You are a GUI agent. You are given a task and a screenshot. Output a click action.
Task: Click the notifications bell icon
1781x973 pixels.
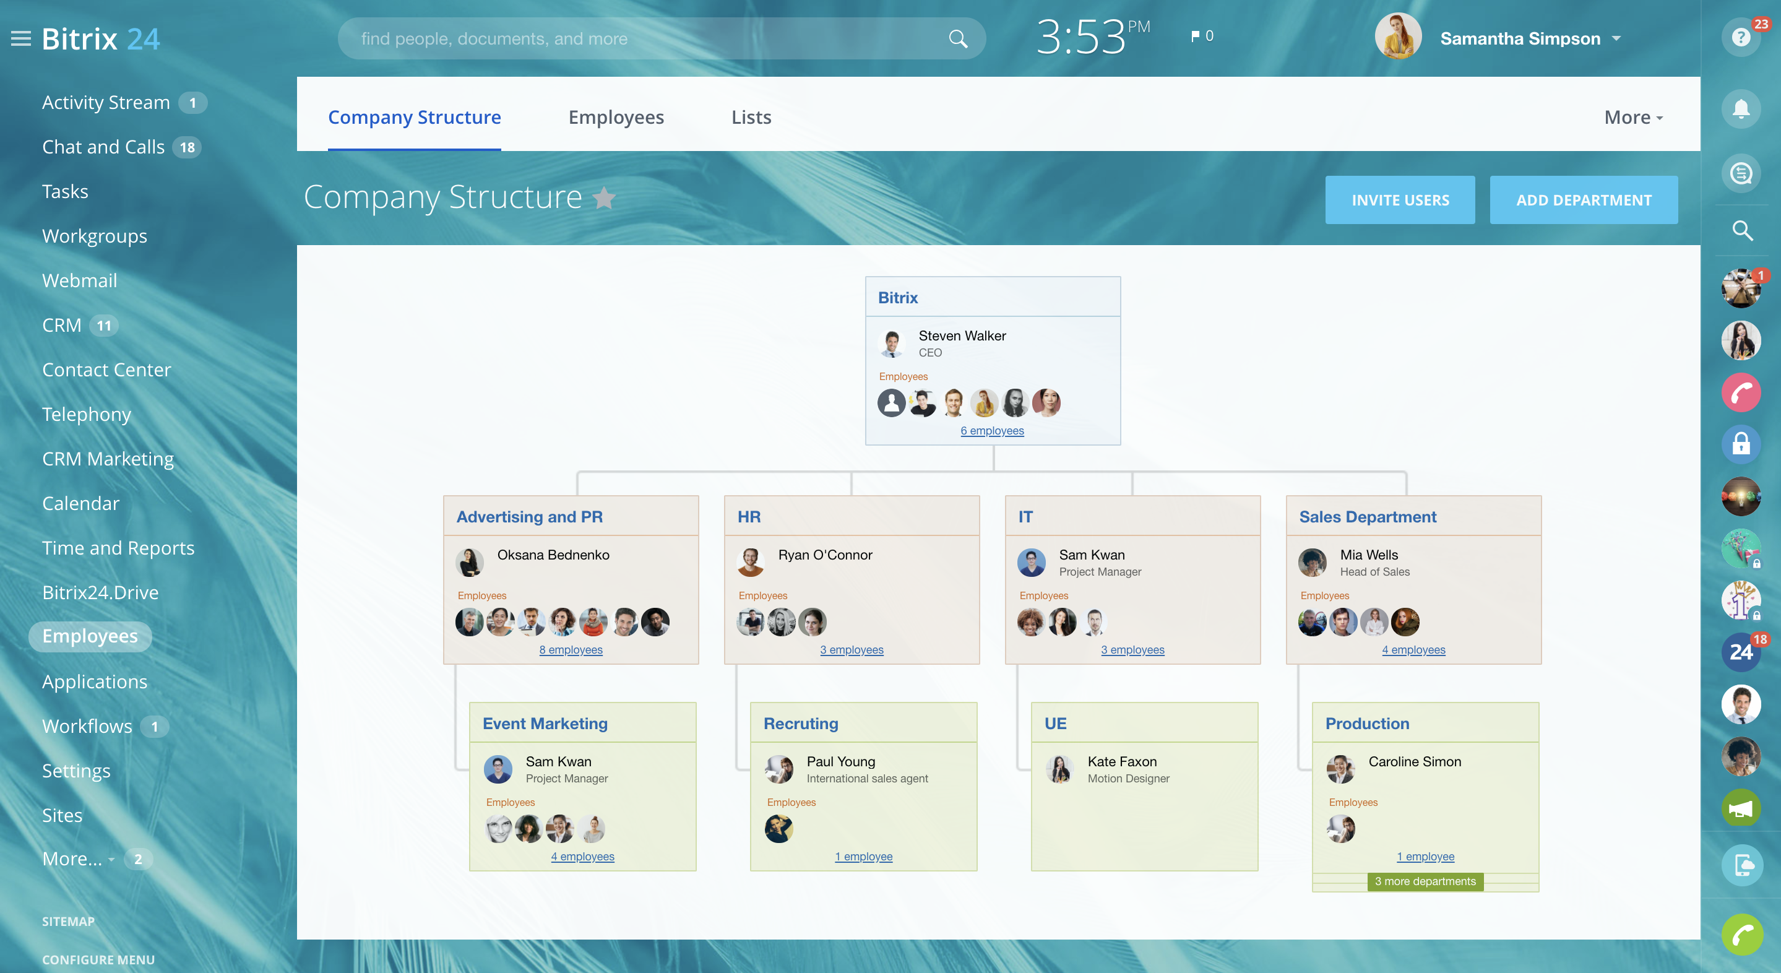point(1740,108)
